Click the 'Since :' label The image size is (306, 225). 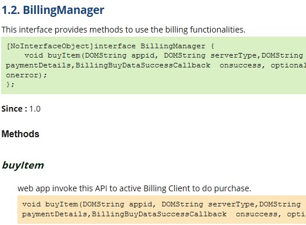tap(15, 109)
